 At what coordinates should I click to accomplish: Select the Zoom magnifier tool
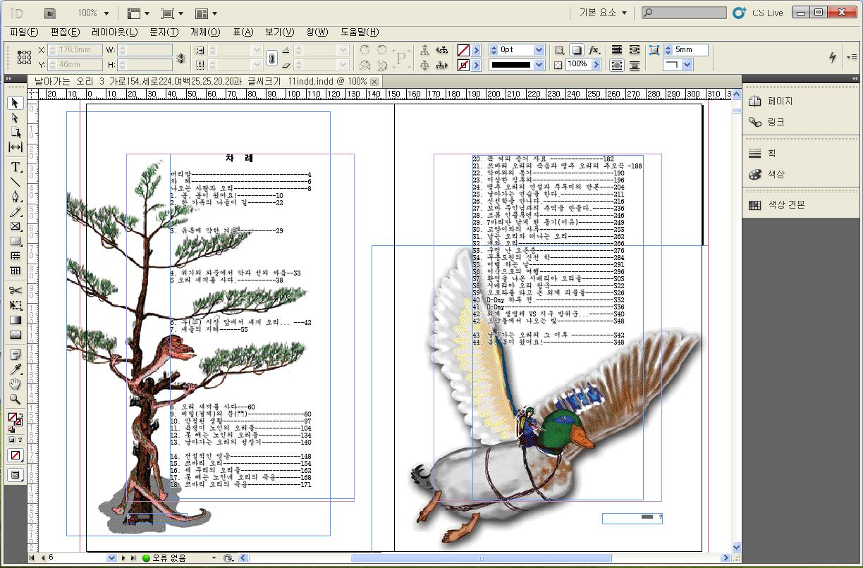[x=16, y=399]
